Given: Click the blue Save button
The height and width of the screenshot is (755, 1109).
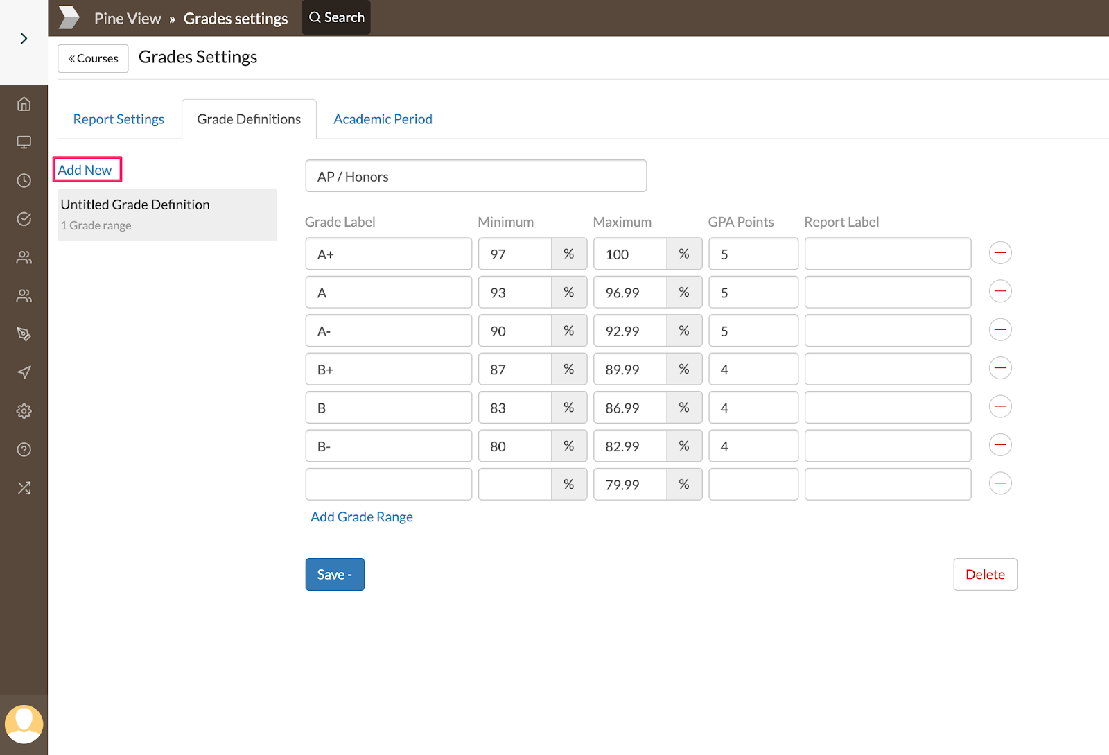Looking at the screenshot, I should (x=335, y=574).
